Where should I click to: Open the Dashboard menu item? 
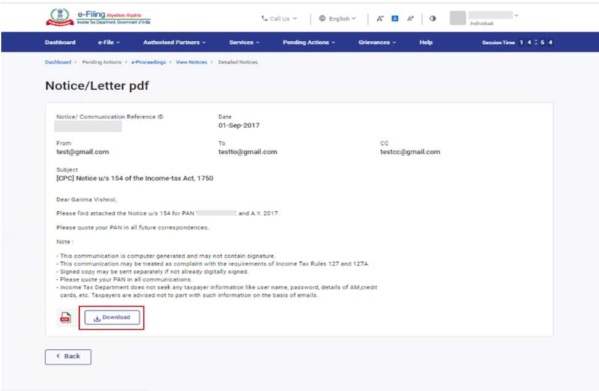[60, 42]
